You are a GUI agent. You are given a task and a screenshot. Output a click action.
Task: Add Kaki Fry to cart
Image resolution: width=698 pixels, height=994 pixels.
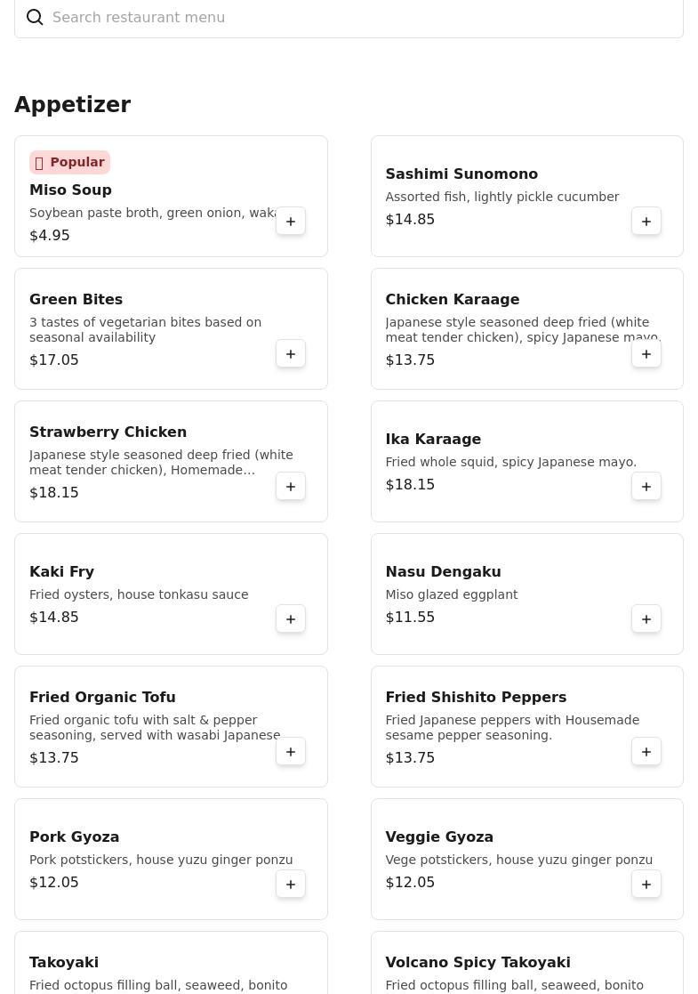coord(291,618)
